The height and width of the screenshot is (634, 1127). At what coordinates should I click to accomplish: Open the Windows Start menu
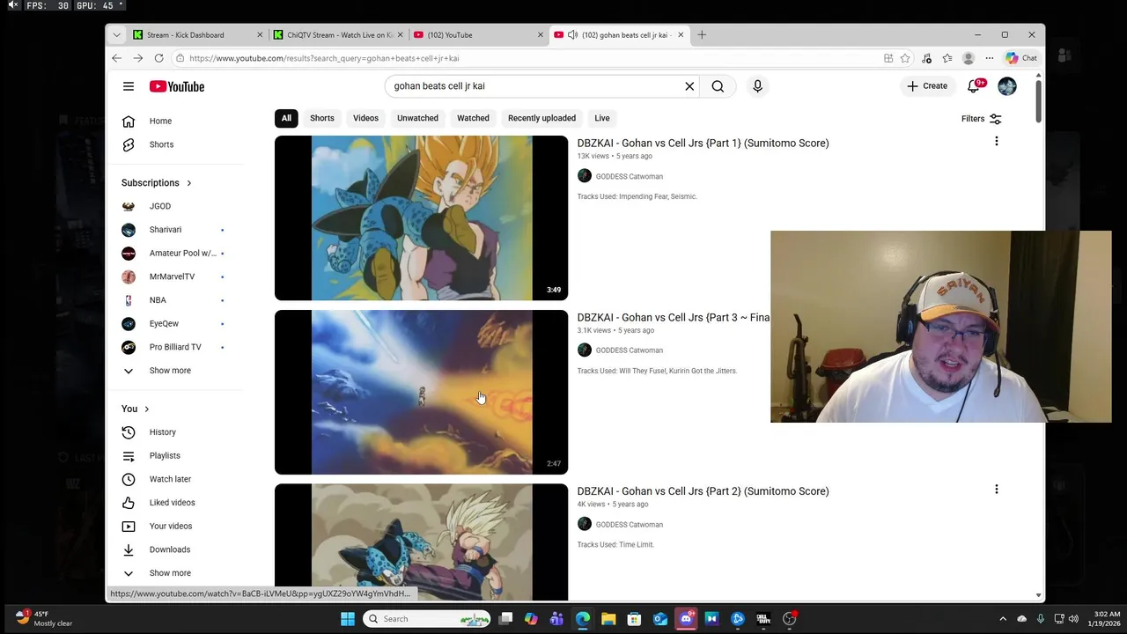coord(348,619)
